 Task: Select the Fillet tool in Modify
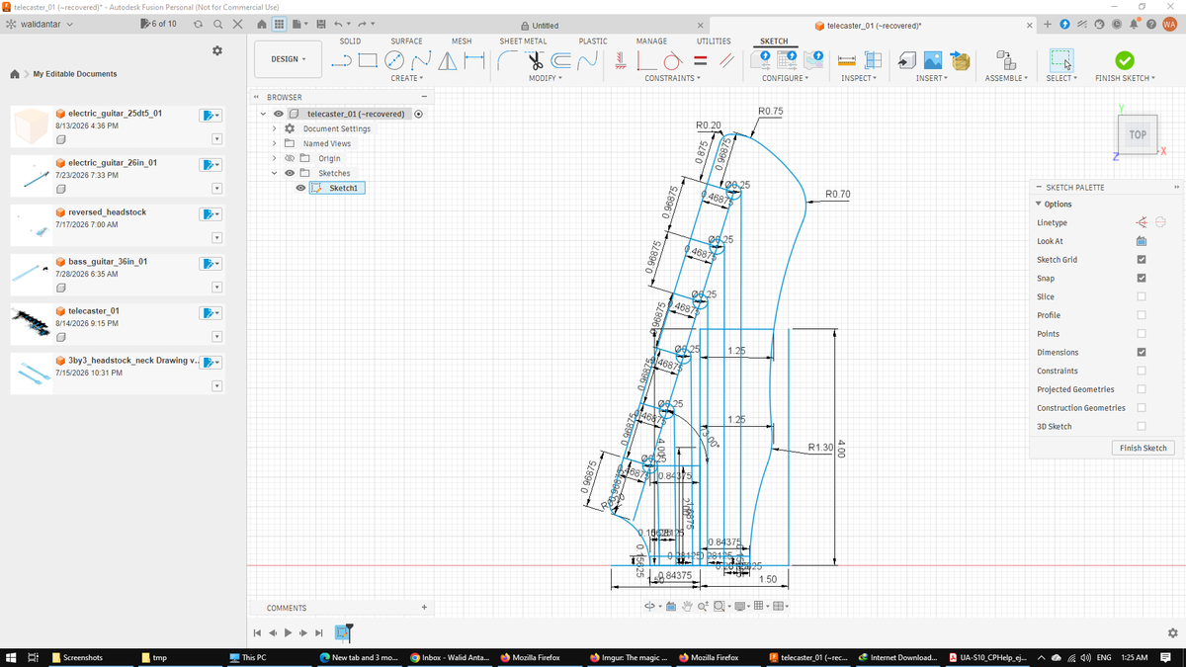tap(510, 60)
